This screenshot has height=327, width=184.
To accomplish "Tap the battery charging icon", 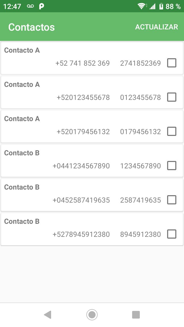I will coord(161,6).
